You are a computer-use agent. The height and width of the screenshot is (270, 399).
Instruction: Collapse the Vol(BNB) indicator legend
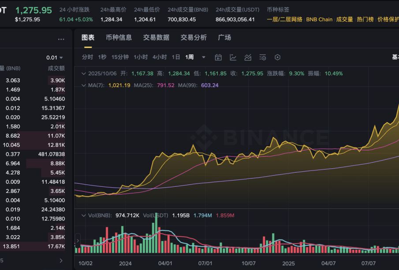83,215
